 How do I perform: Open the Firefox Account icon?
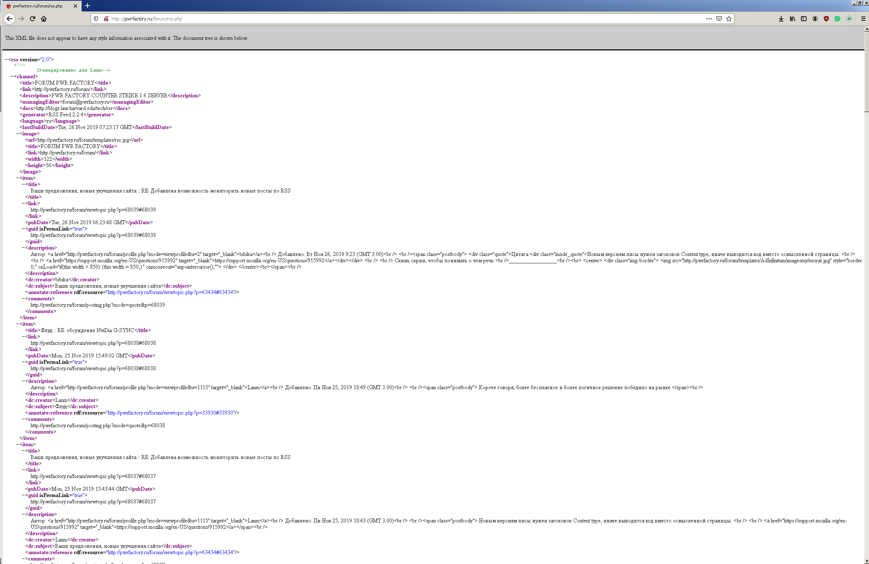click(x=815, y=19)
